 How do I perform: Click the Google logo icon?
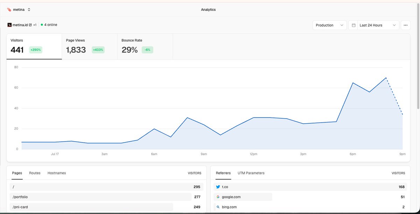click(x=218, y=197)
